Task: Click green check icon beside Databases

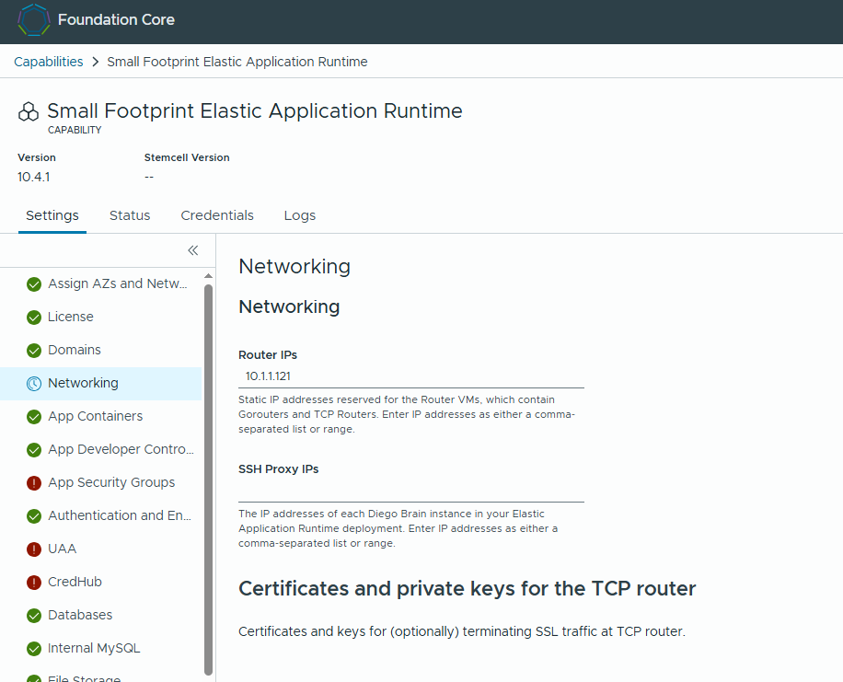Action: pyautogui.click(x=34, y=616)
